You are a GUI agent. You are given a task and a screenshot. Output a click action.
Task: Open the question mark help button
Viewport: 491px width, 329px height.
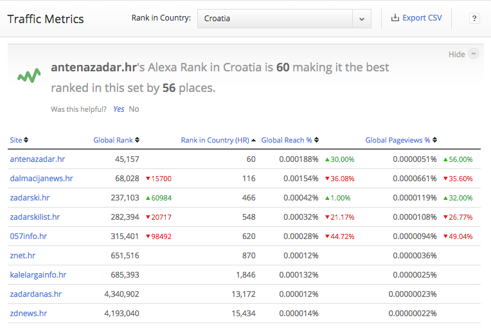coord(474,19)
